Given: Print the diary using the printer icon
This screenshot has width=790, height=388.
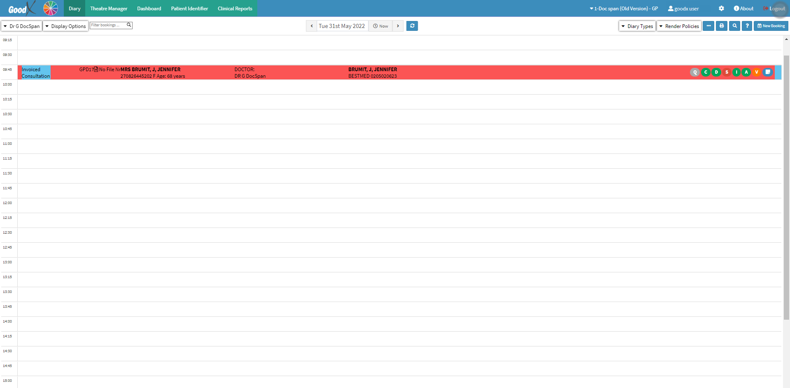Looking at the screenshot, I should (x=722, y=26).
